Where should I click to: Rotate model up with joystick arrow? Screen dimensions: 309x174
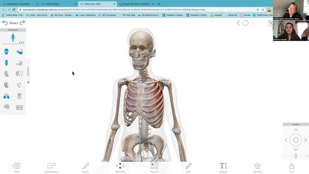(x=296, y=130)
